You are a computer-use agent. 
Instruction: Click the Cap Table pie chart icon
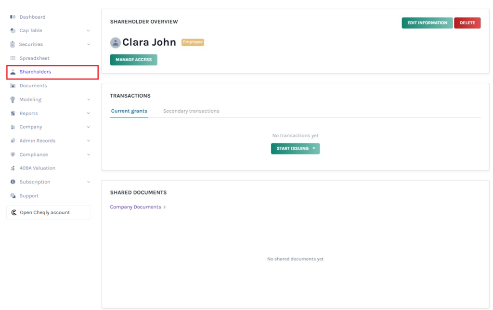tap(13, 31)
